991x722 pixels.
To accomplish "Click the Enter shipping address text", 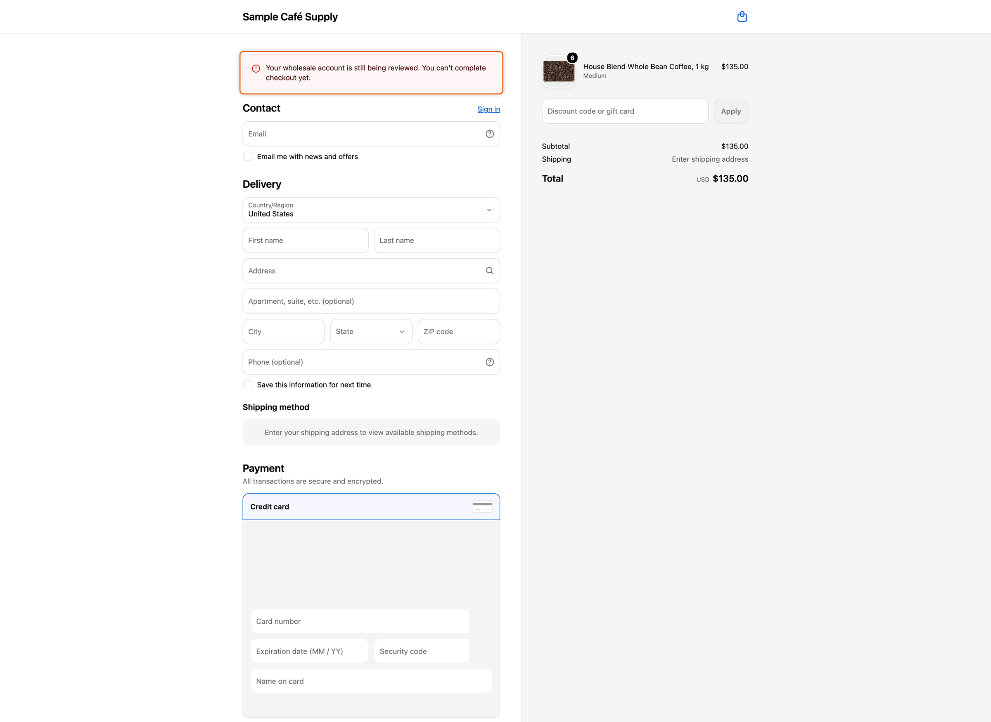I will click(x=710, y=159).
